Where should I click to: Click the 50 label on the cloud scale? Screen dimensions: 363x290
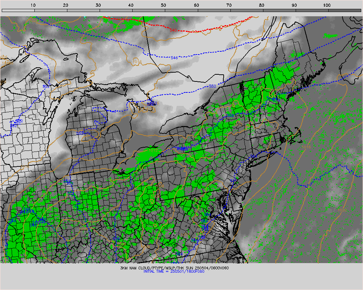163,5
